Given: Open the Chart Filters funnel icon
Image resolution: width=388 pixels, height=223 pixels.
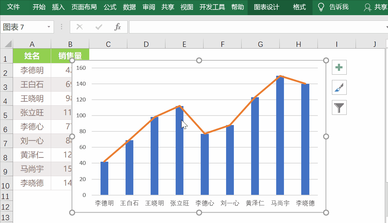Looking at the screenshot, I should (339, 107).
